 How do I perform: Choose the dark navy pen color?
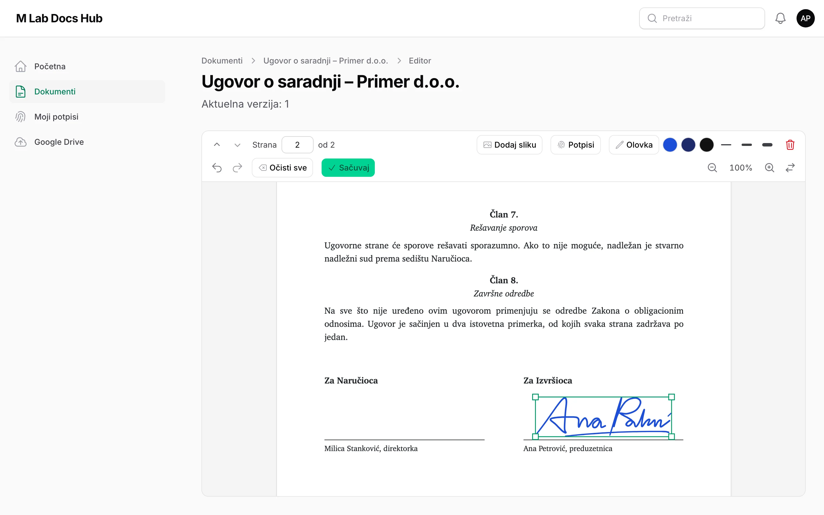coord(688,145)
